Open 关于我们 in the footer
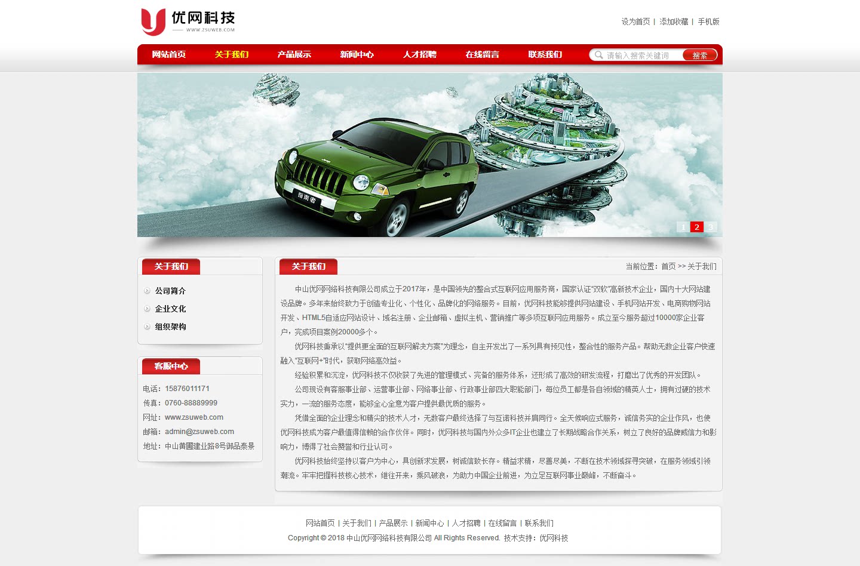Image resolution: width=860 pixels, height=566 pixels. pyautogui.click(x=357, y=523)
